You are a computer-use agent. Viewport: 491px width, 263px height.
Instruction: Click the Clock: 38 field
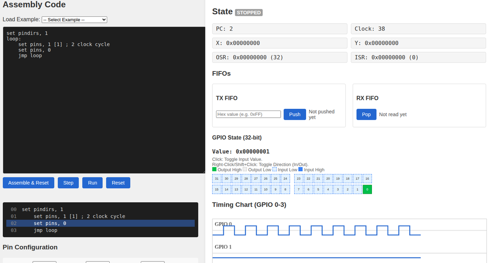coord(418,29)
